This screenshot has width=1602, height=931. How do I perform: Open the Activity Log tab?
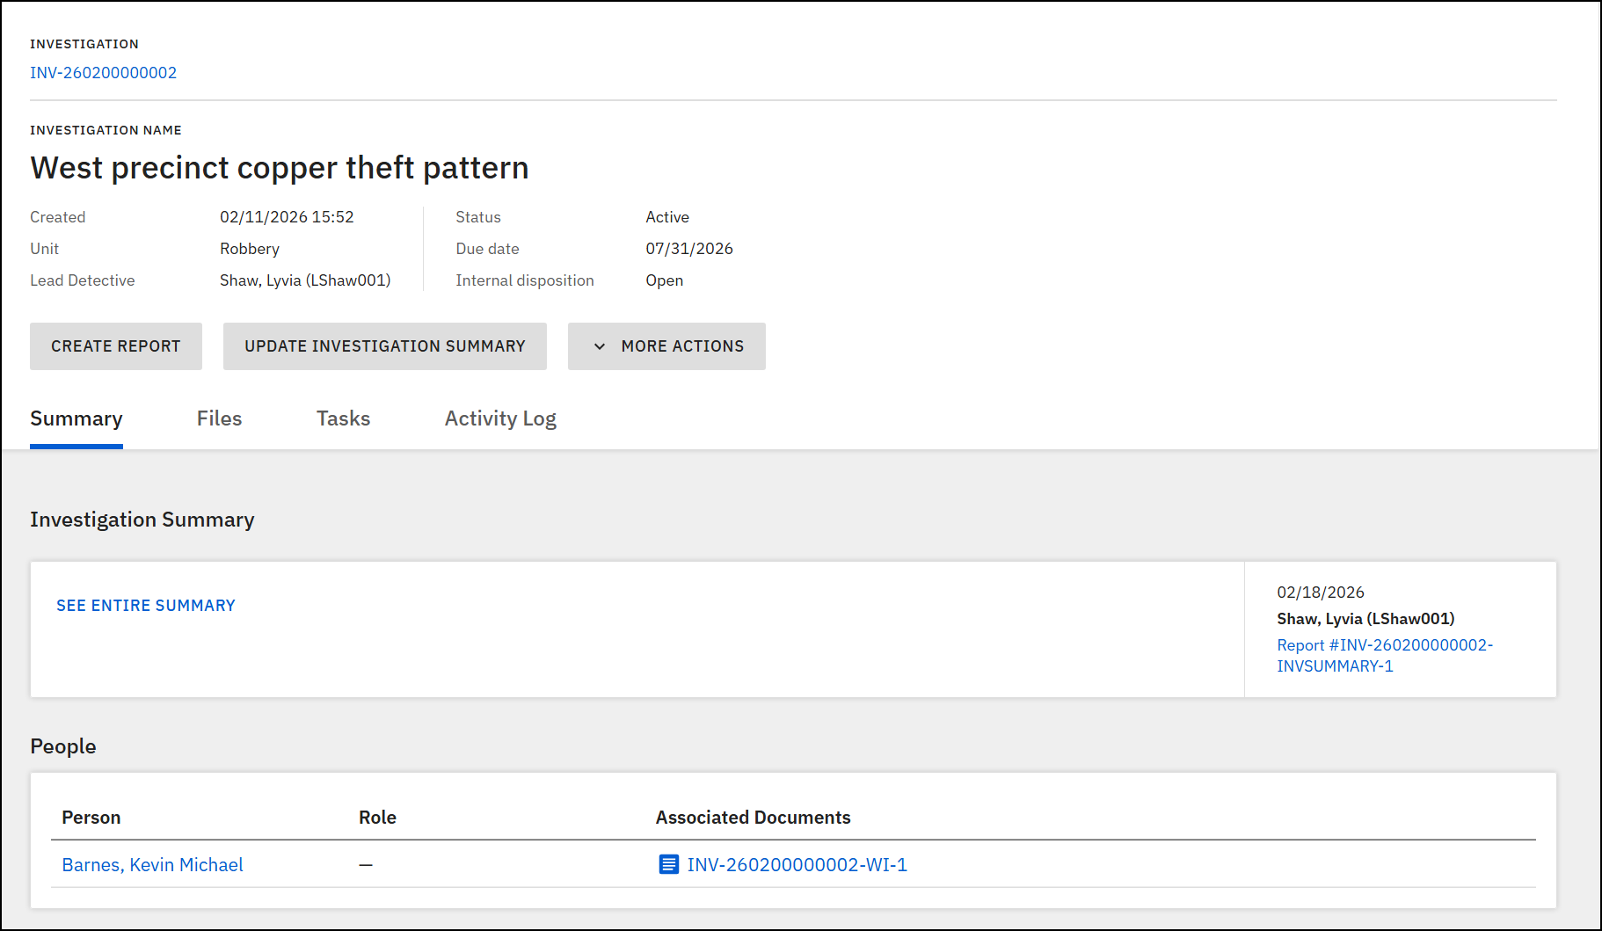[499, 418]
